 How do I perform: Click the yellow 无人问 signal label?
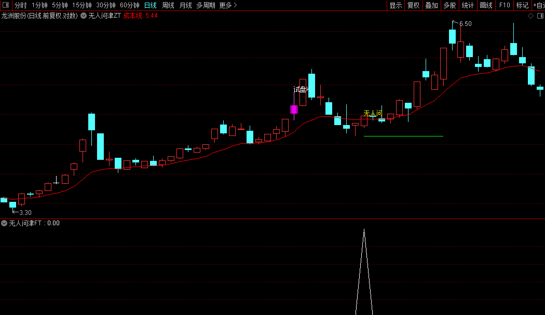[373, 113]
